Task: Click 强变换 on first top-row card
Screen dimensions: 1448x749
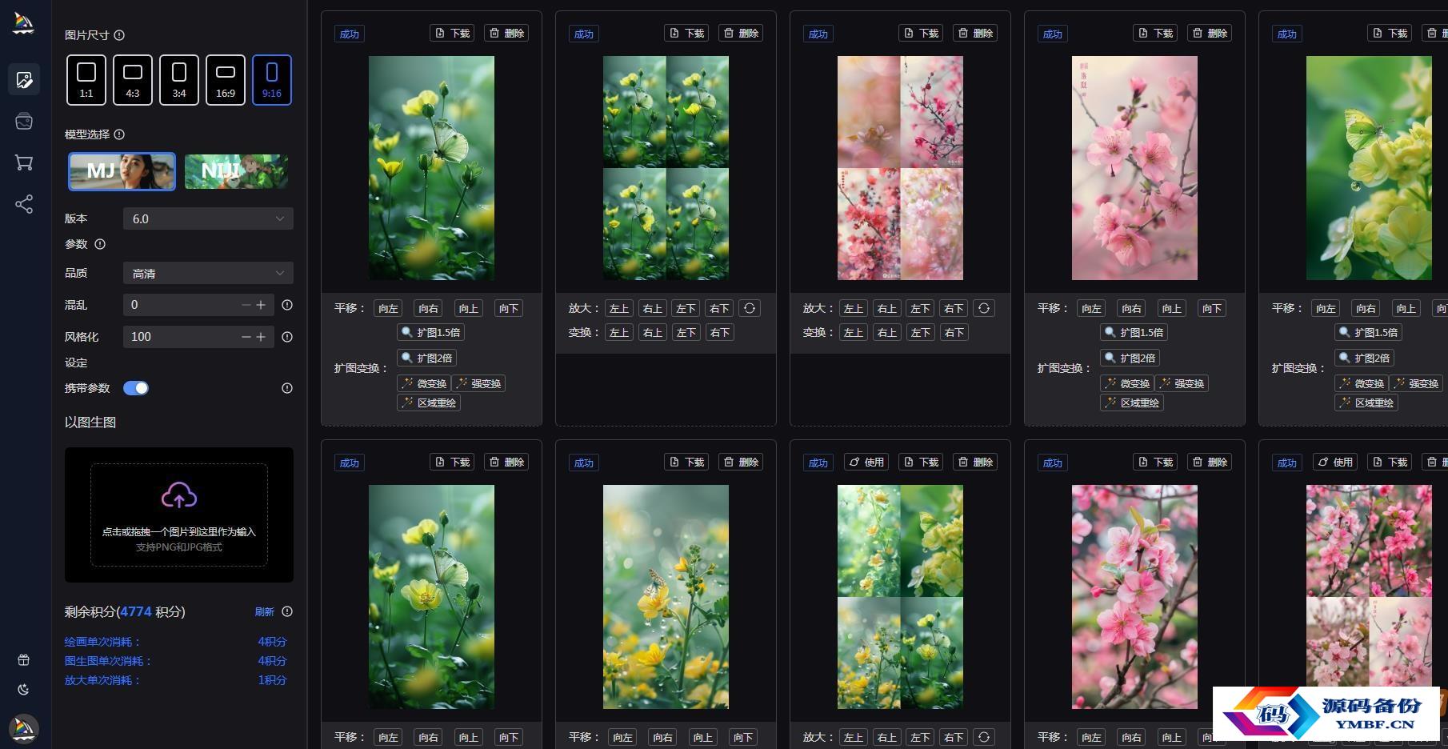Action: pos(478,383)
